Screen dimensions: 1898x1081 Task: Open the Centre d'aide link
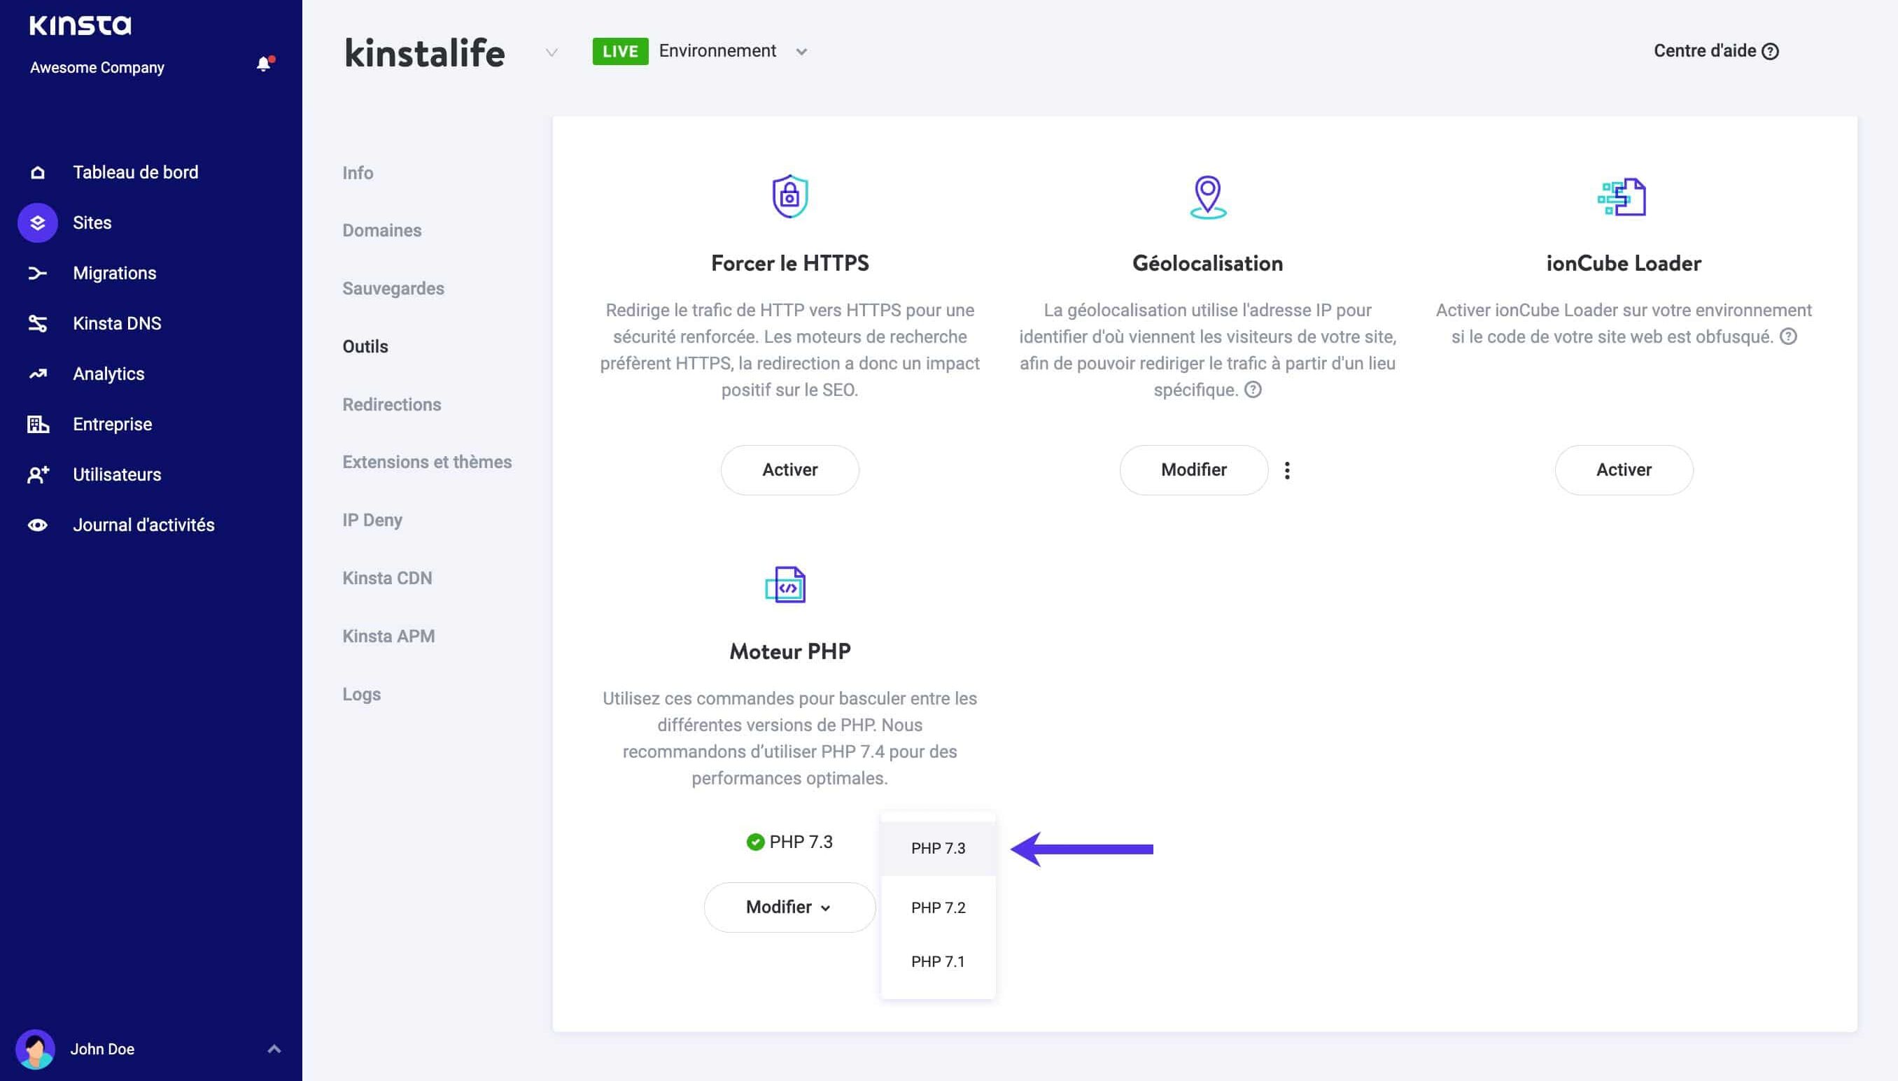coord(1716,51)
